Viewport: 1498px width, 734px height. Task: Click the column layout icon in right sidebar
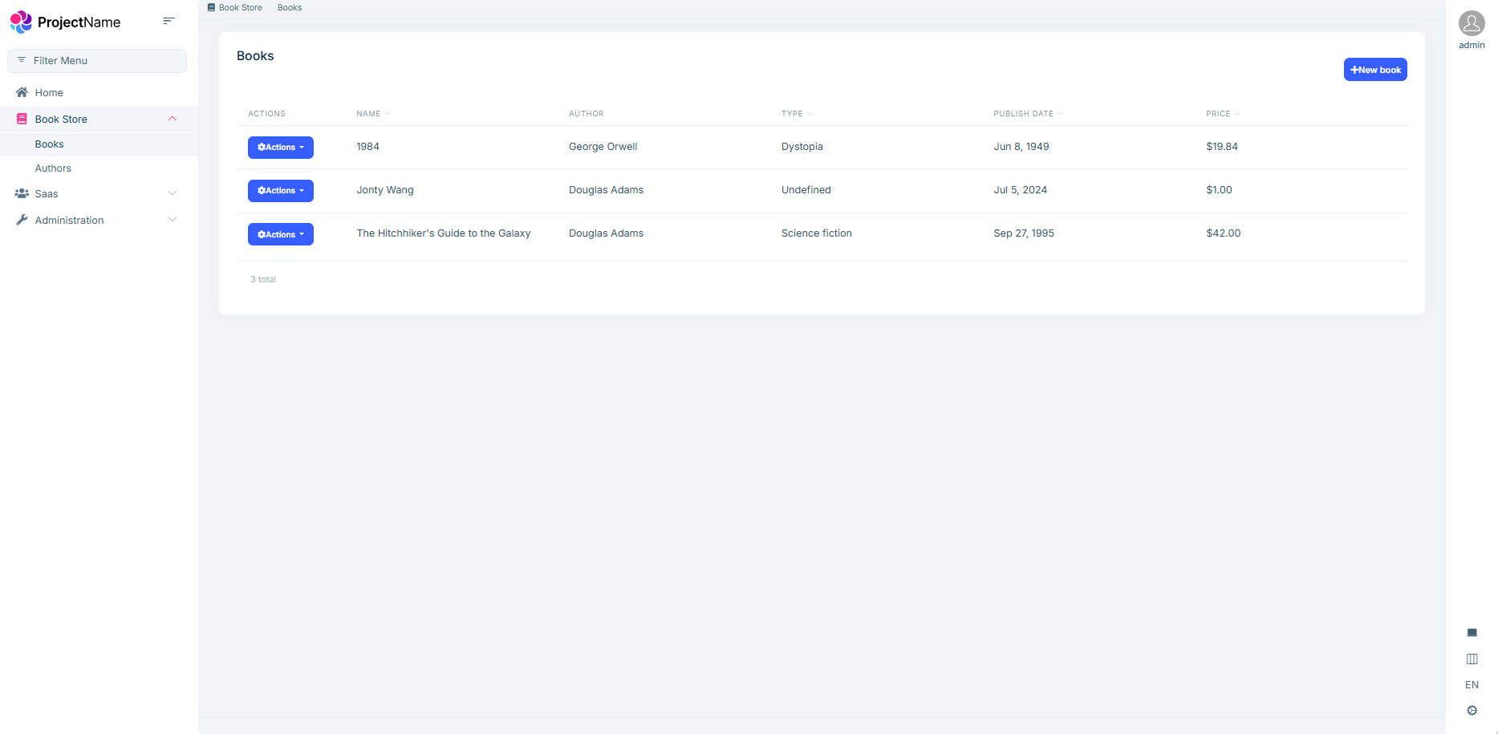coord(1472,659)
